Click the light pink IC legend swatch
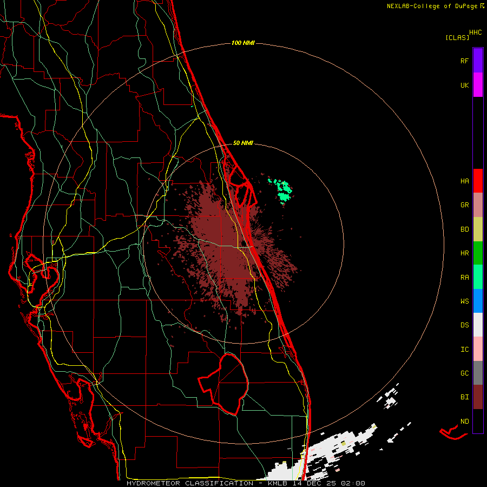 coord(478,349)
